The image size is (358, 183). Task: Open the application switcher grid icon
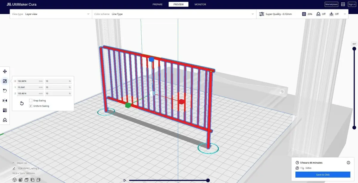coord(343,4)
